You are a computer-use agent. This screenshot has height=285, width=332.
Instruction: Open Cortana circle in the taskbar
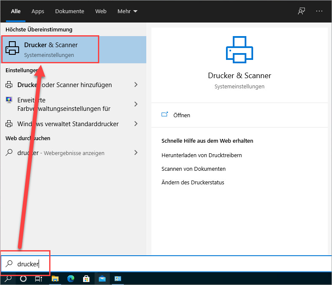[23, 279]
